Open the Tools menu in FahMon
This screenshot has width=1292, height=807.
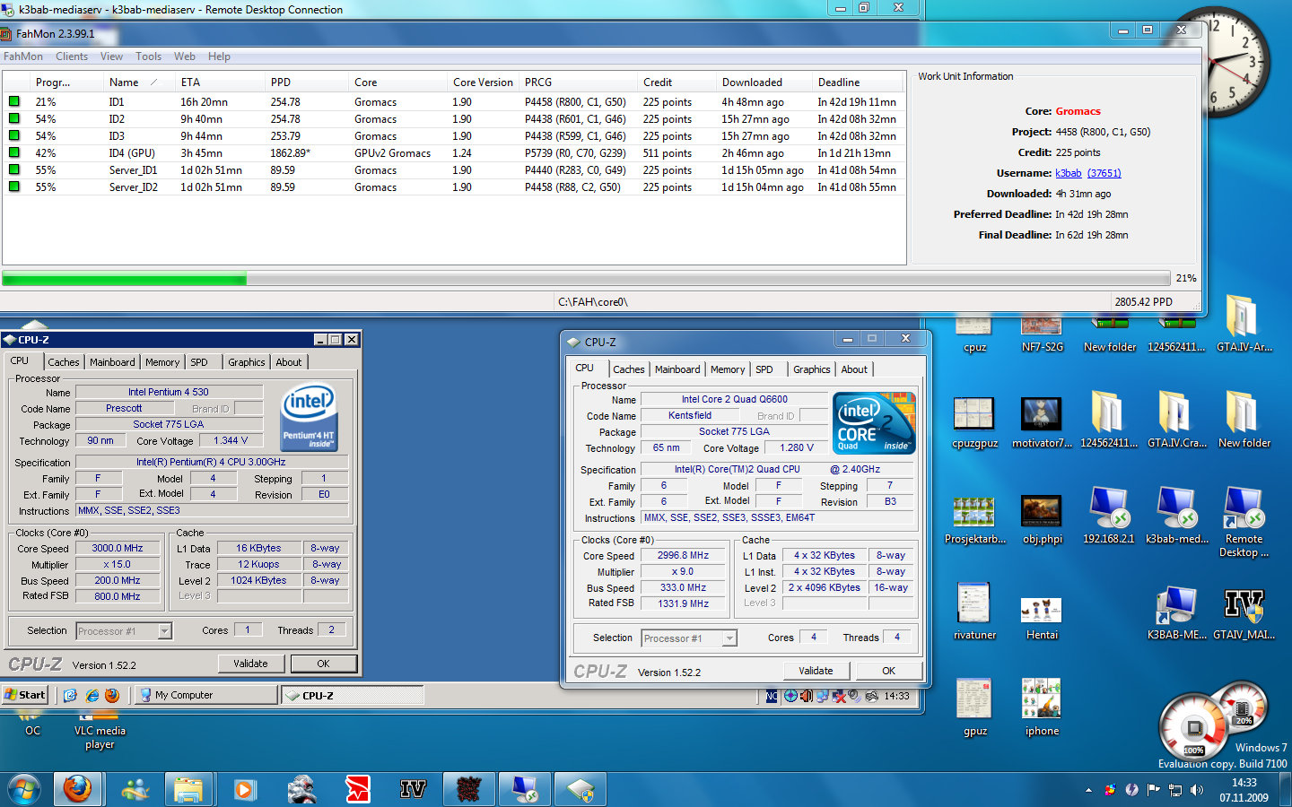coord(149,56)
